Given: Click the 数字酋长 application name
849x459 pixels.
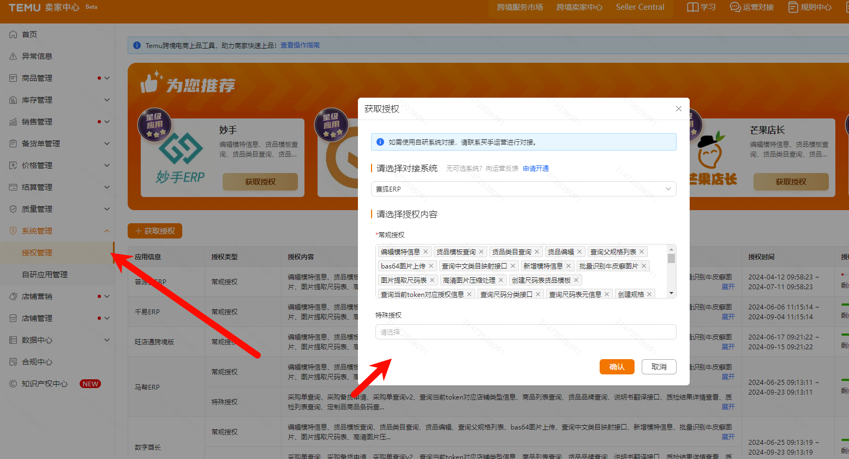Looking at the screenshot, I should click(x=148, y=447).
